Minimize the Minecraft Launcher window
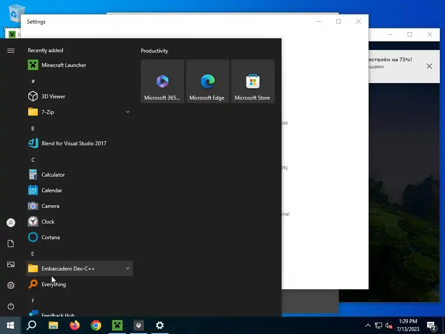445x334 pixels. coord(390,34)
